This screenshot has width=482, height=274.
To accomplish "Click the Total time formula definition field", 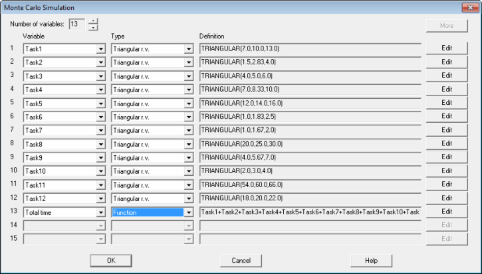I will point(310,212).
